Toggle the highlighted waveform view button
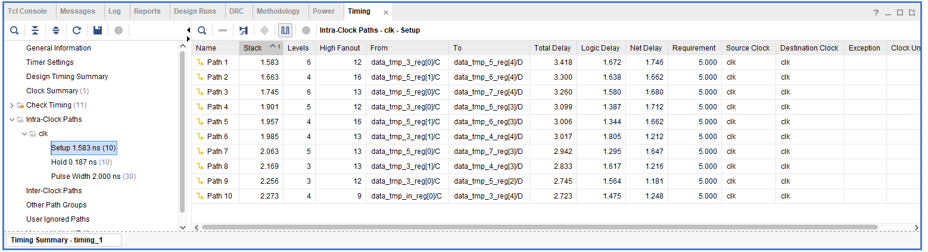The width and height of the screenshot is (928, 252). 285,30
